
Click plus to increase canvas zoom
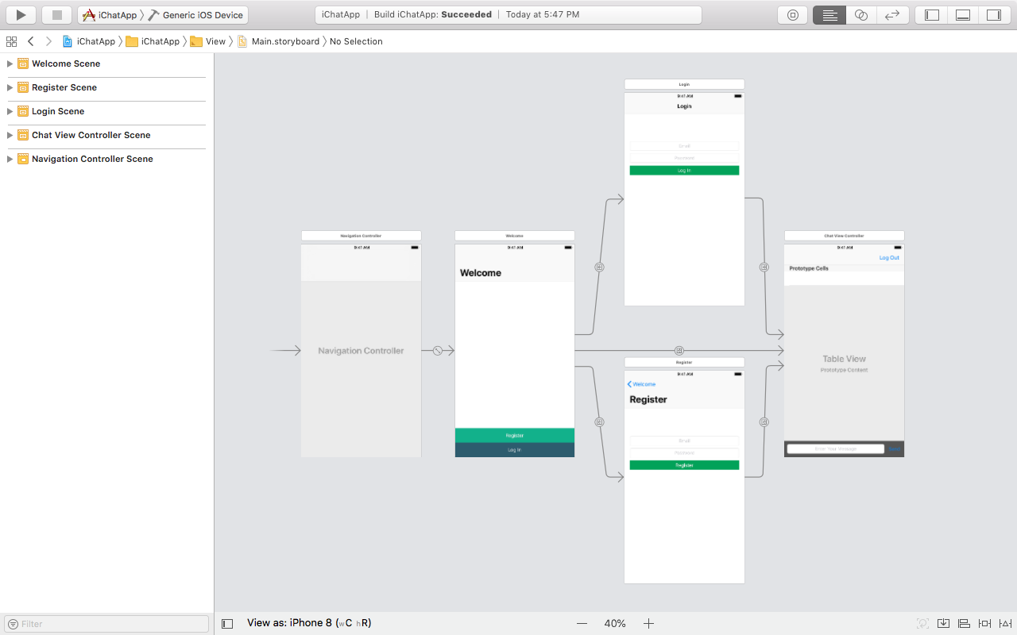point(648,623)
